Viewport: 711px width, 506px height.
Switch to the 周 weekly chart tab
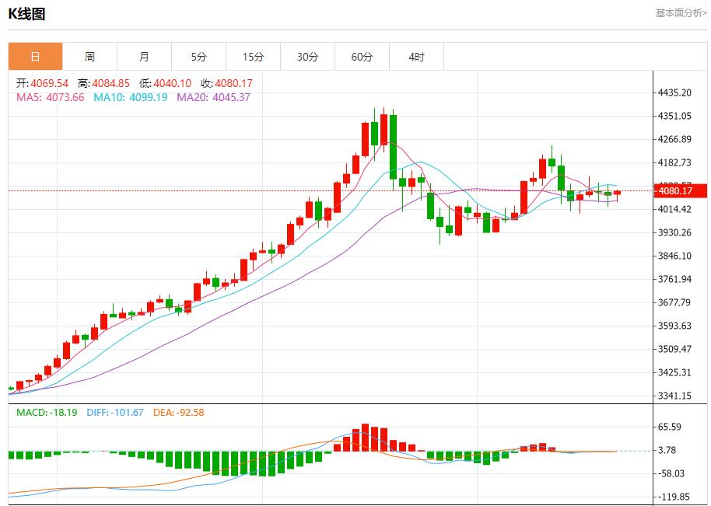click(91, 56)
